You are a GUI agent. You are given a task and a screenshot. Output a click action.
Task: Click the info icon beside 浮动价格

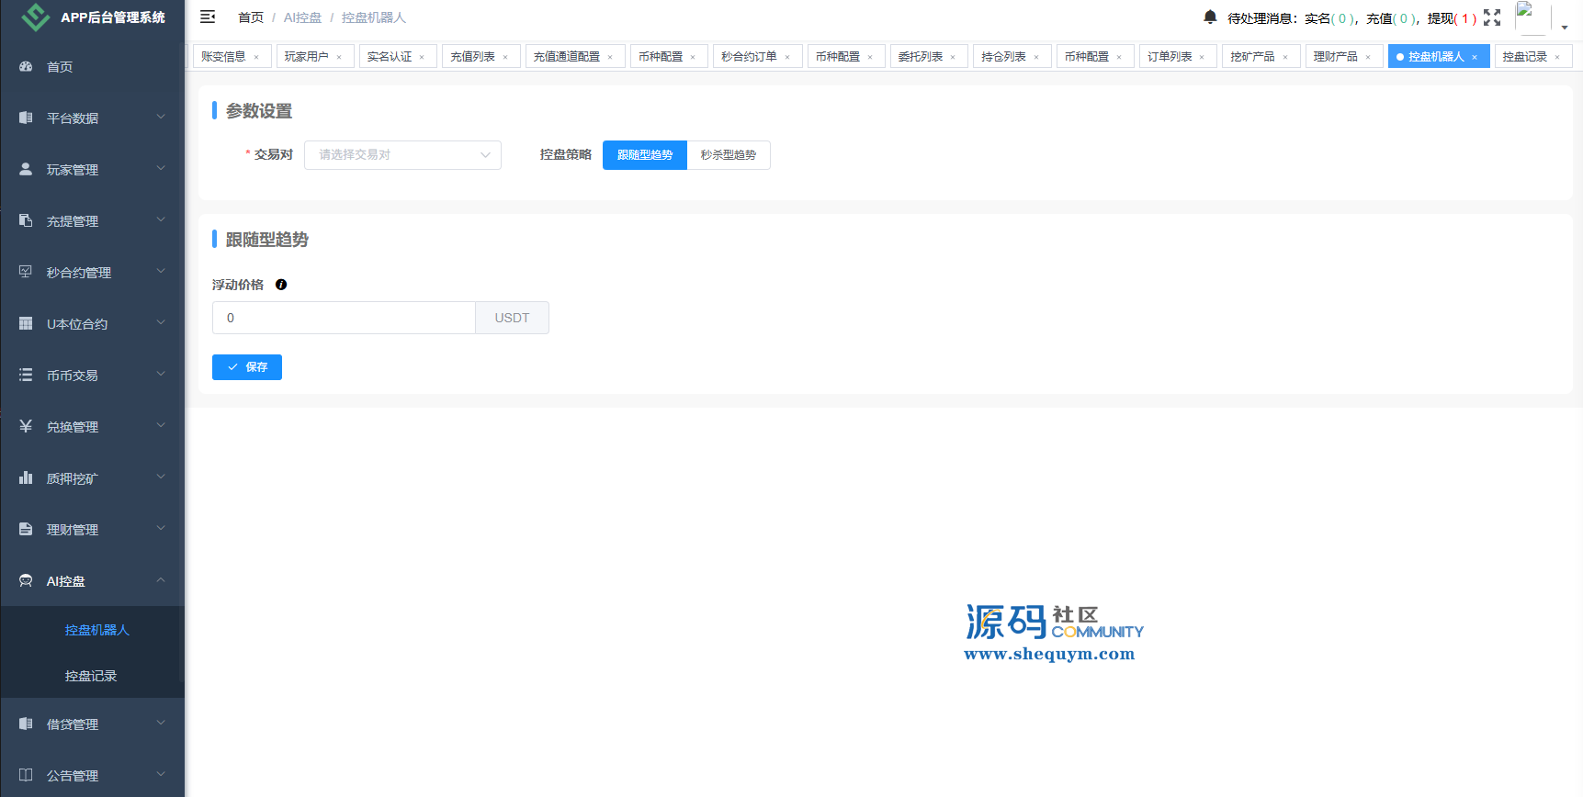pyautogui.click(x=281, y=285)
